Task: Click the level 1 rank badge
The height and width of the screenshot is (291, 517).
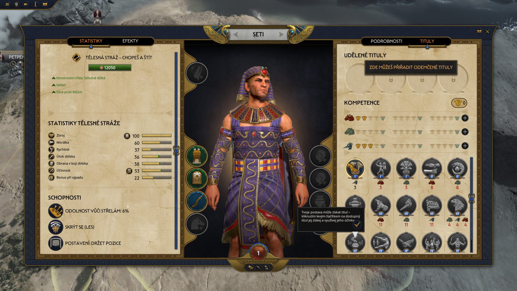Action: pyautogui.click(x=258, y=253)
